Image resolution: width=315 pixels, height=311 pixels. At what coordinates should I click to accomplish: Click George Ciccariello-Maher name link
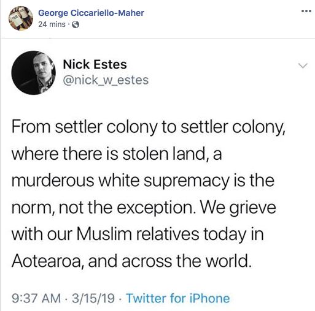(91, 13)
